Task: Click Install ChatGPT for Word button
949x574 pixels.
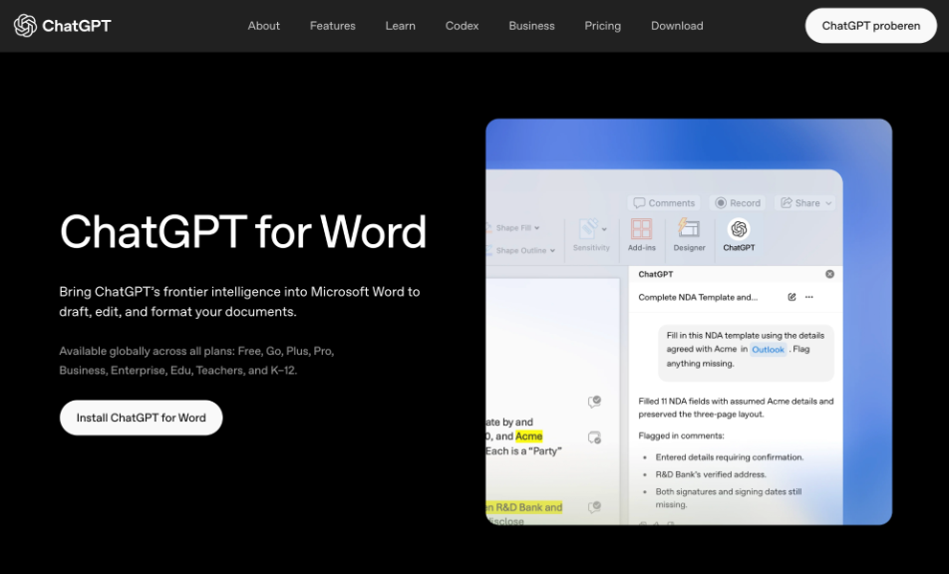Action: (x=141, y=418)
